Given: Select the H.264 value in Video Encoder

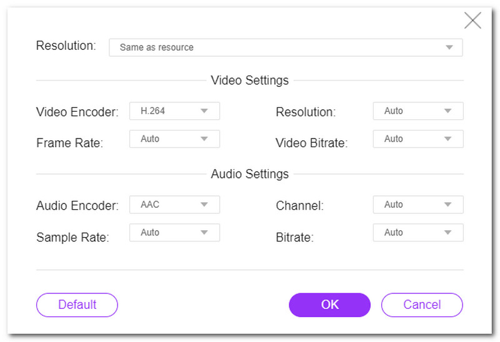Looking at the screenshot, I should coord(153,111).
